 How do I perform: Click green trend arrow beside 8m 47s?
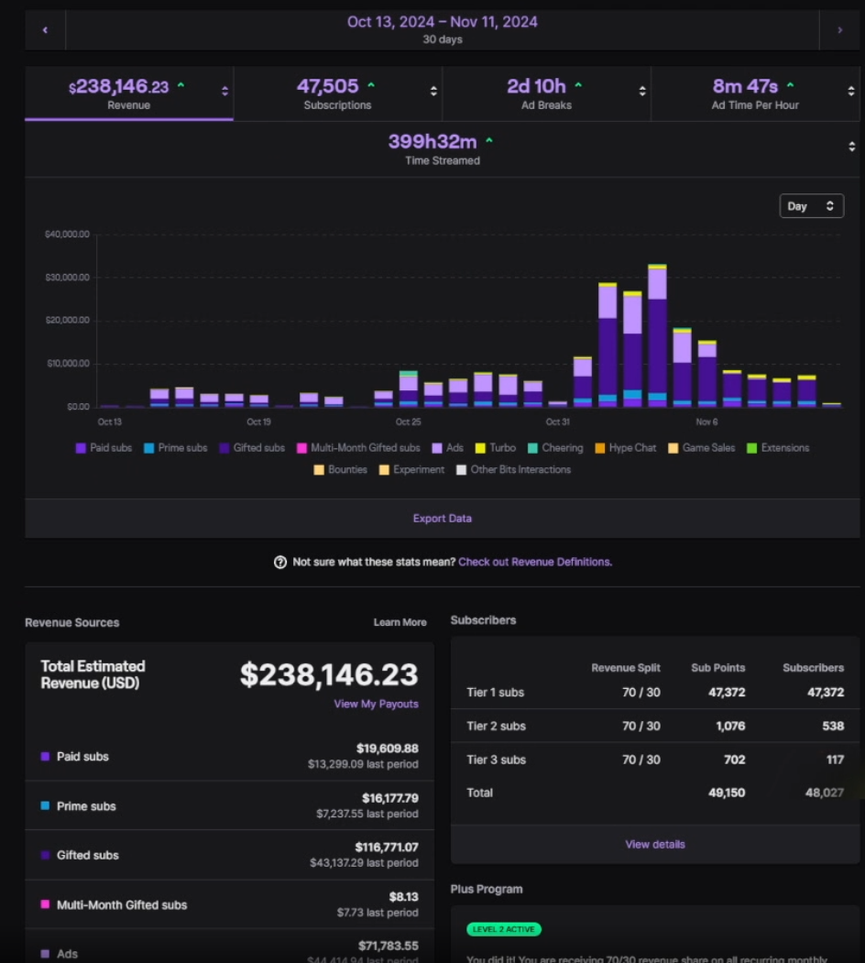(x=790, y=84)
